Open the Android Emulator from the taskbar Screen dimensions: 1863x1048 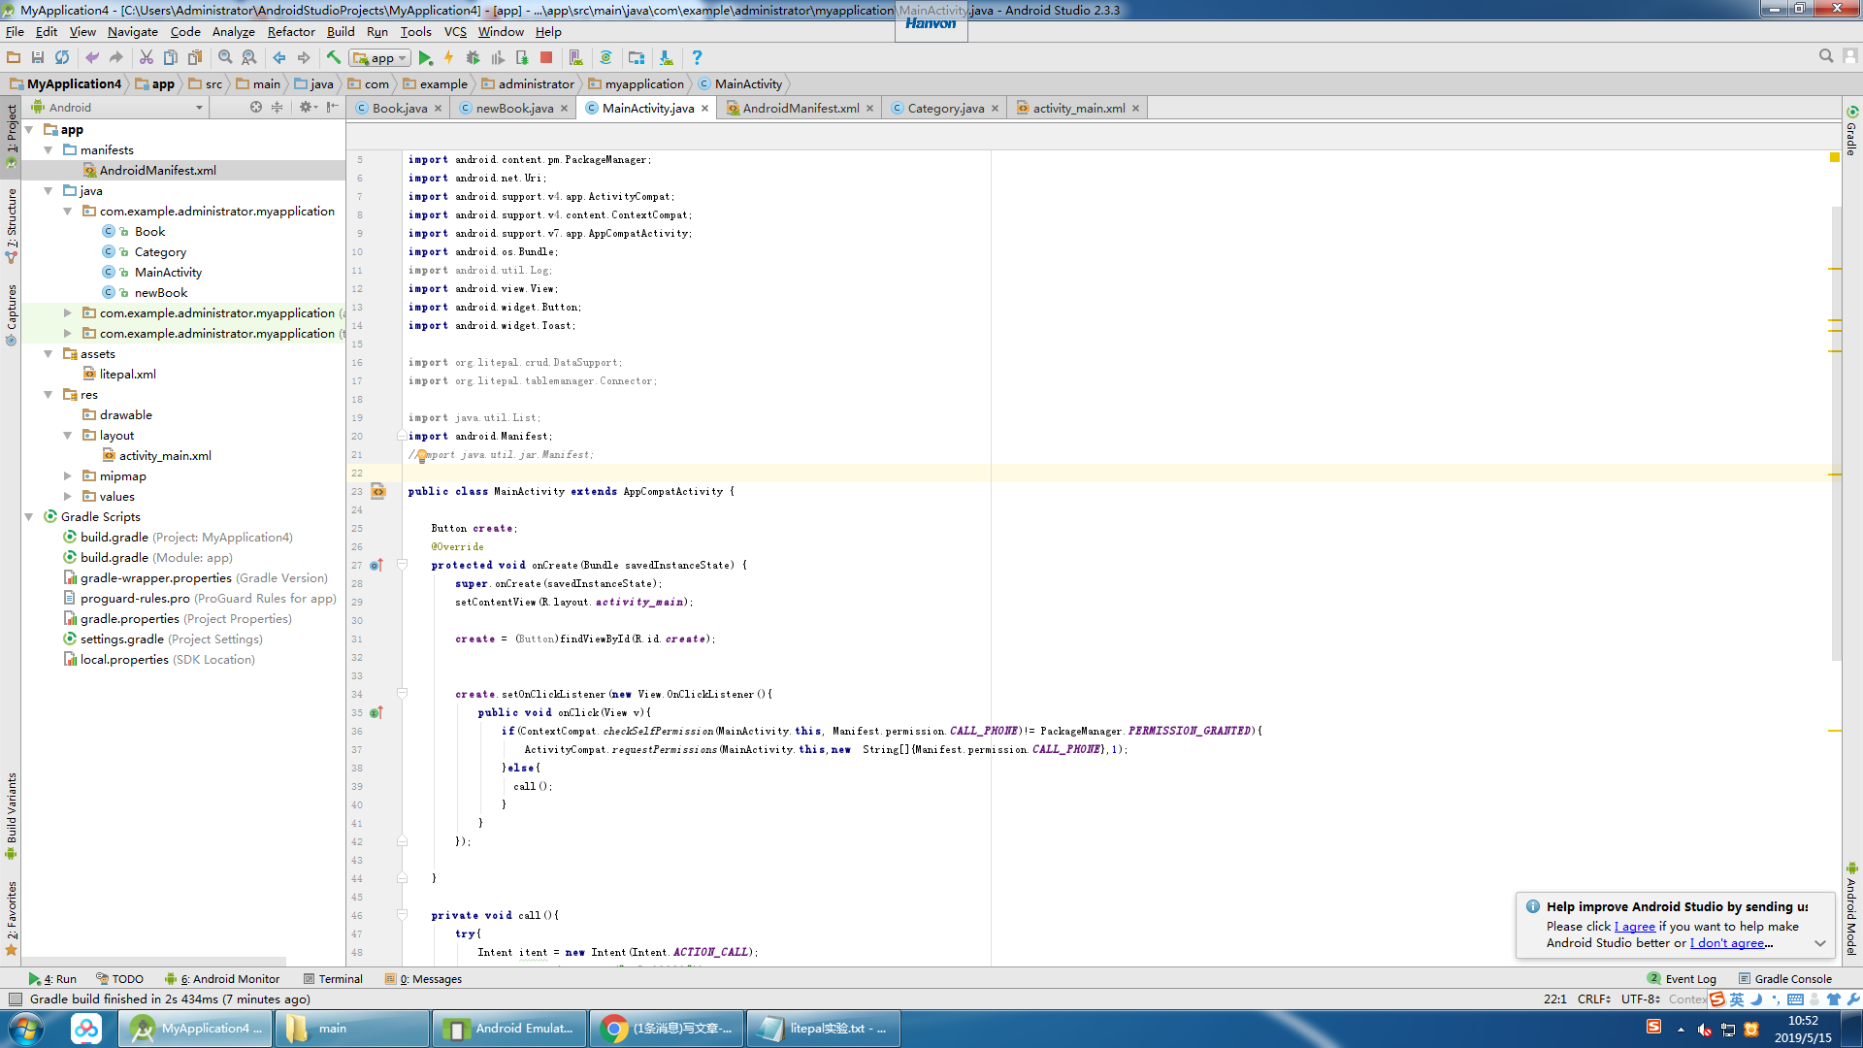pos(508,1028)
